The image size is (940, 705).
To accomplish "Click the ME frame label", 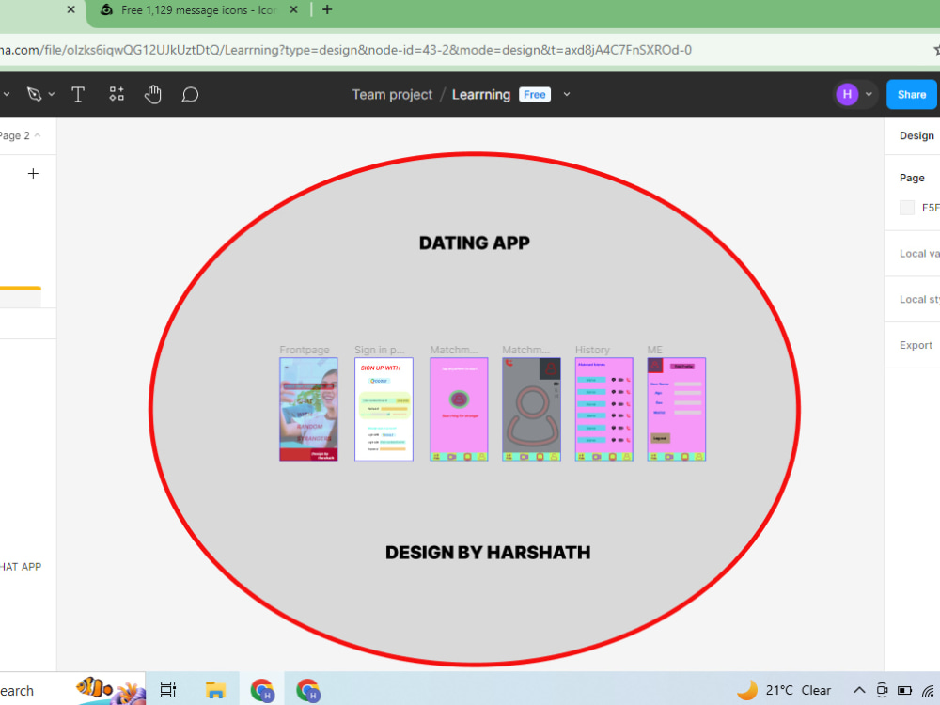I will click(x=654, y=350).
